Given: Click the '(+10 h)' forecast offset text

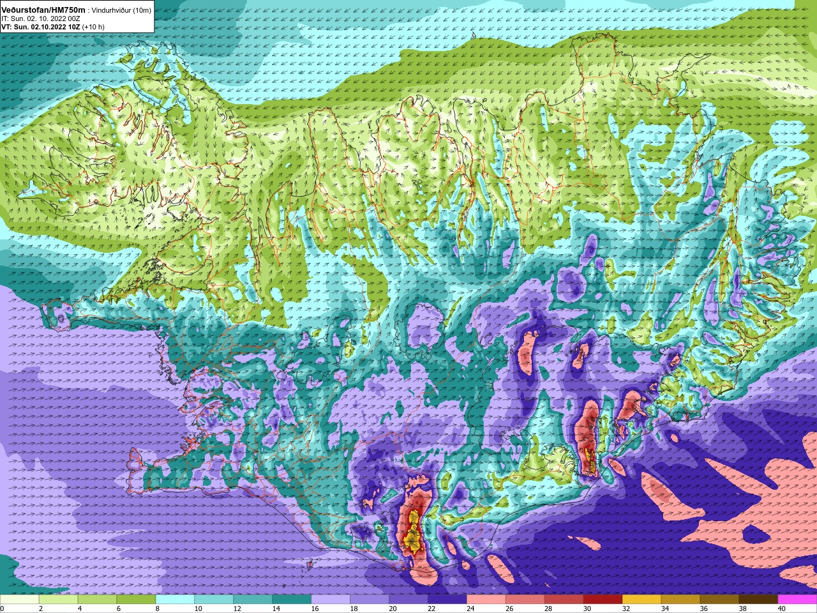Looking at the screenshot, I should [93, 27].
